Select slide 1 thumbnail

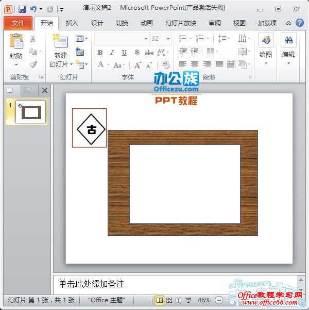point(30,112)
